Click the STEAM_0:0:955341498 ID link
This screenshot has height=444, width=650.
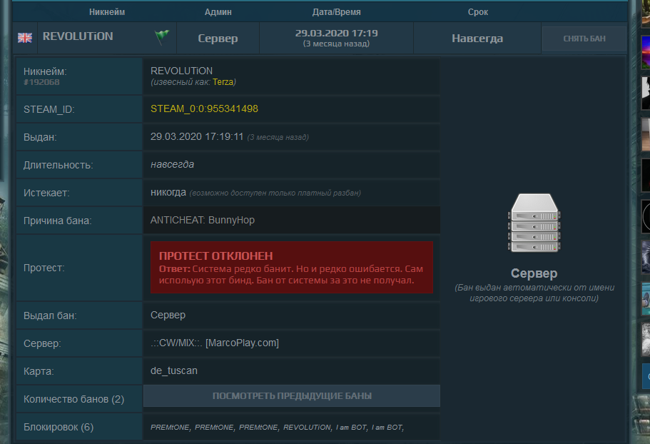click(x=204, y=109)
